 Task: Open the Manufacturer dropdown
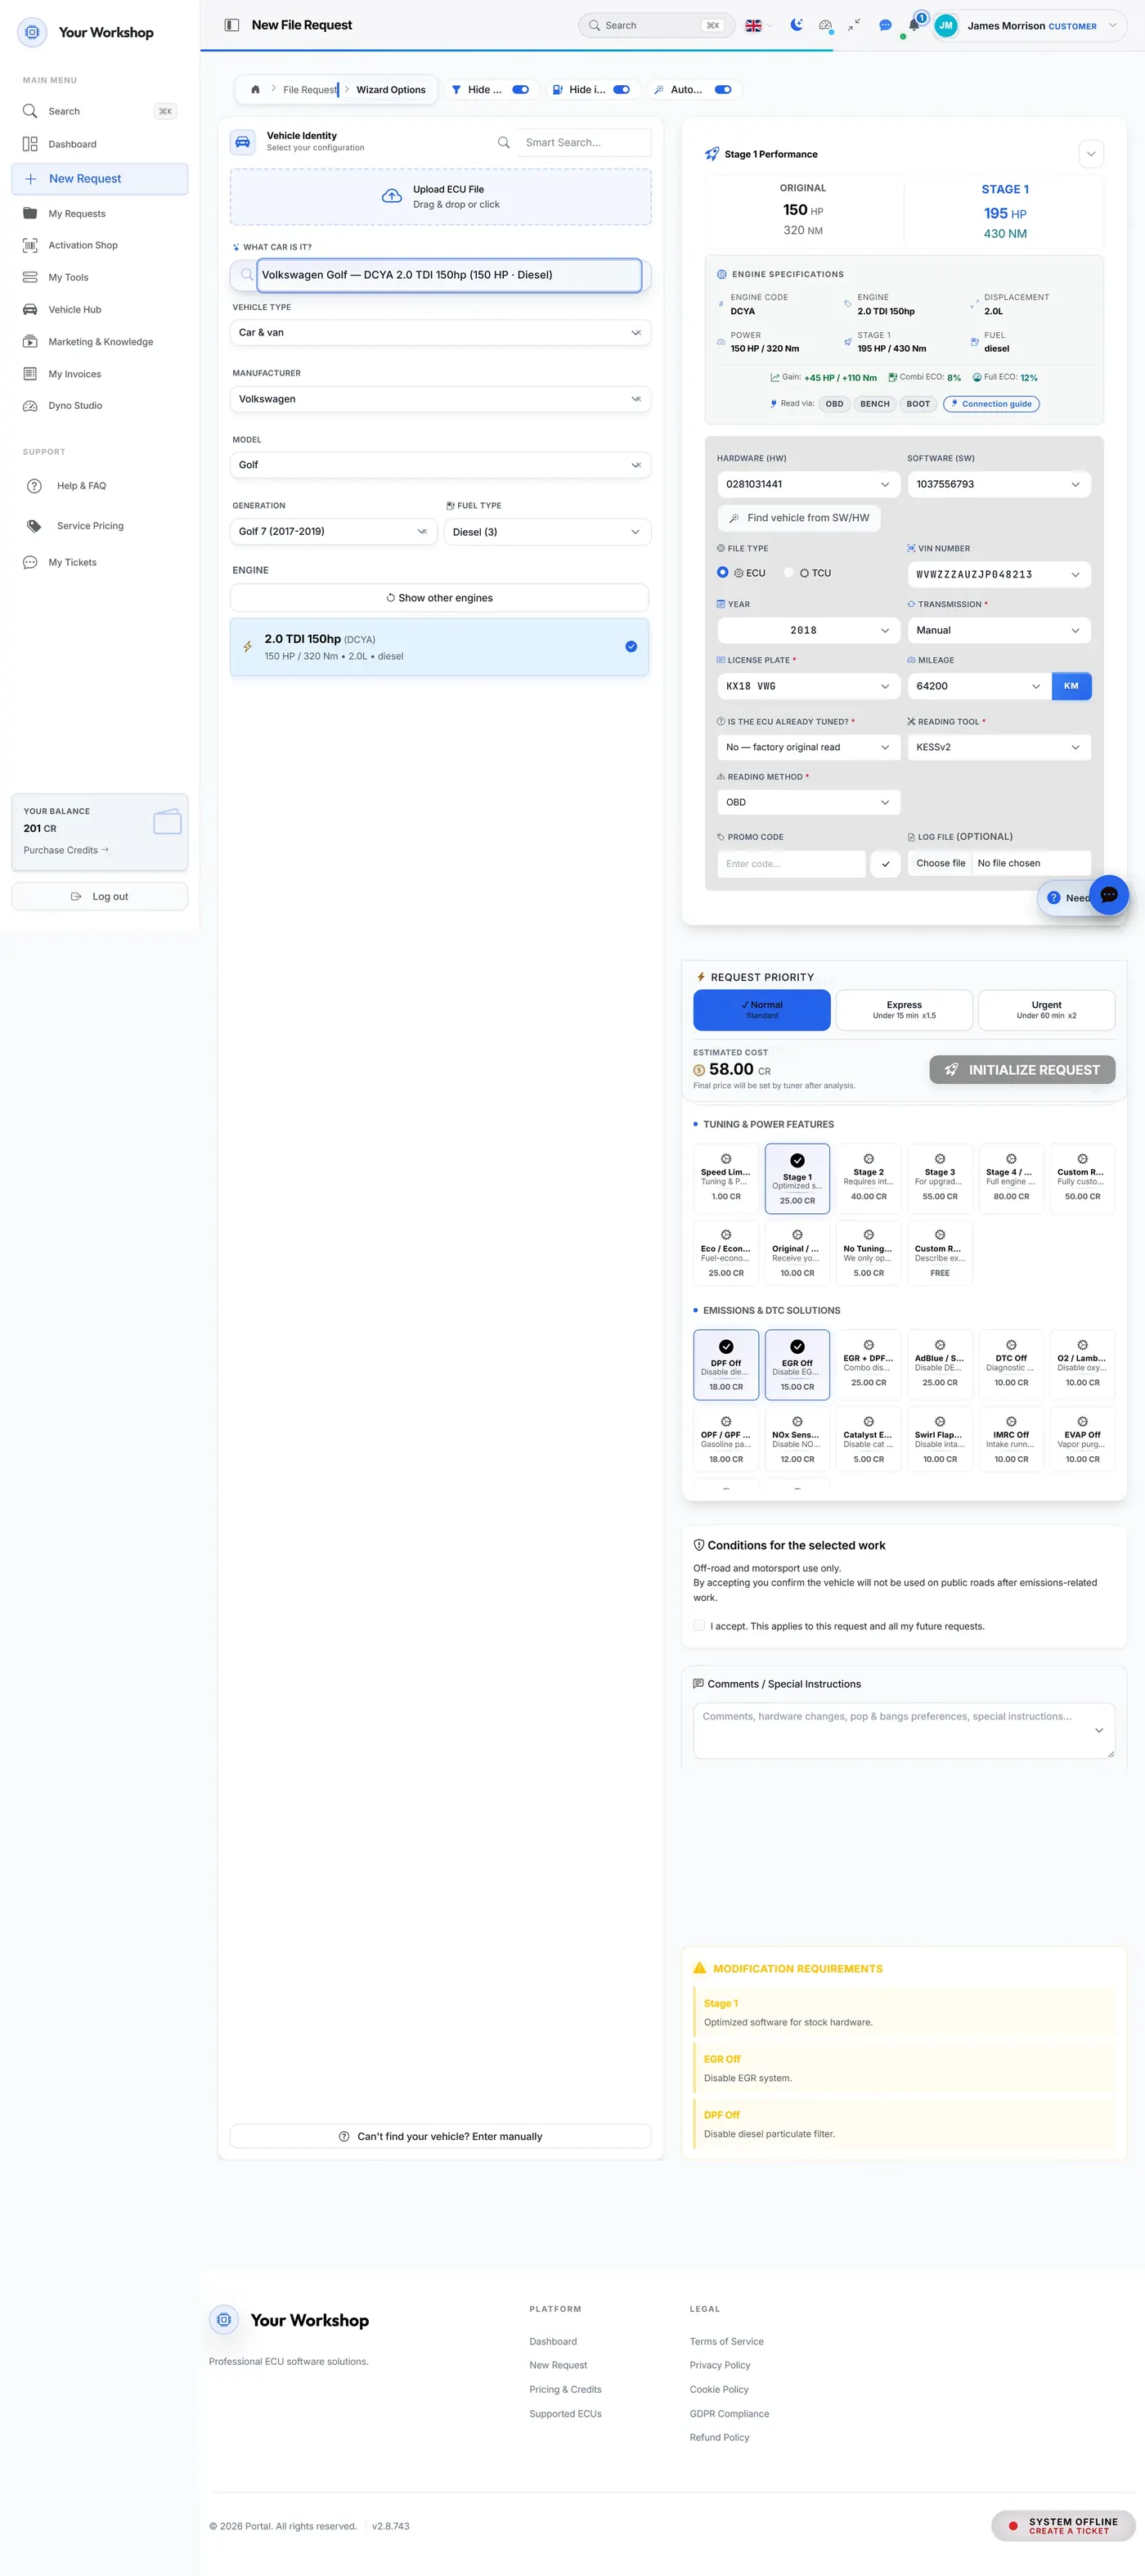point(440,399)
